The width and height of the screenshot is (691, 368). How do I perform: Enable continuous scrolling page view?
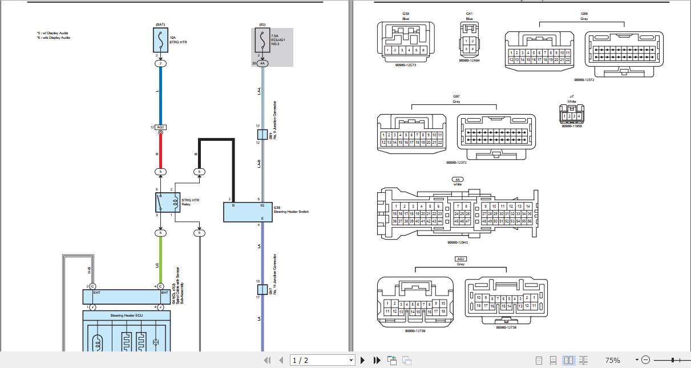coord(553,360)
